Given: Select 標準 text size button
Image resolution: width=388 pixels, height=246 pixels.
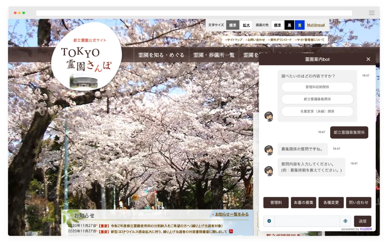Looking at the screenshot, I should (x=232, y=25).
